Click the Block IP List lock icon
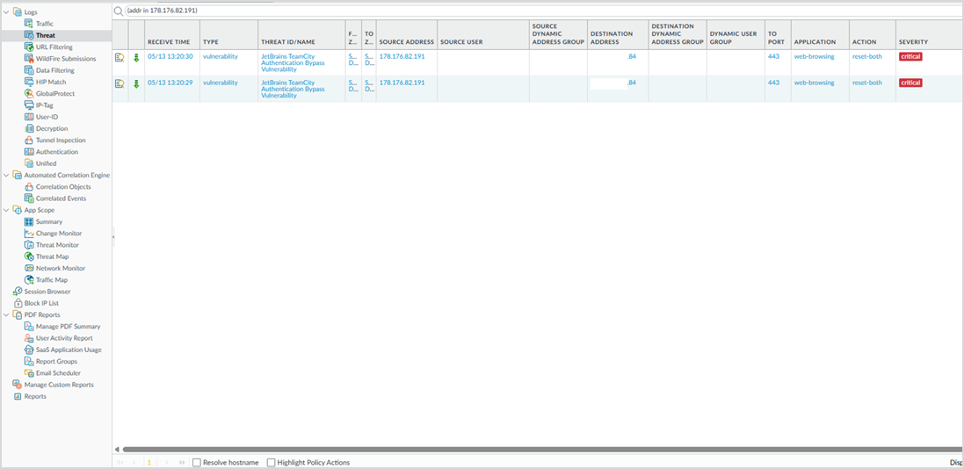964x469 pixels. (18, 303)
